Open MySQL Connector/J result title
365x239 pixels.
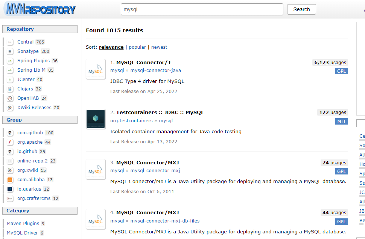coord(143,62)
